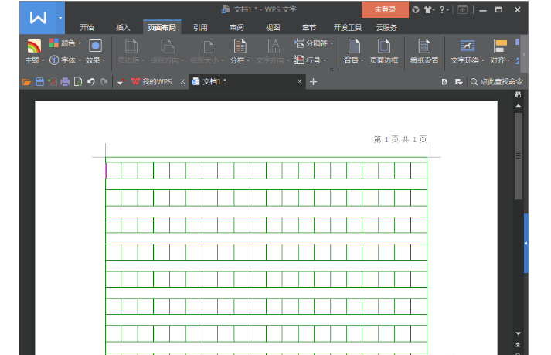Image resolution: width=551 pixels, height=355 pixels.
Task: Add a new document tab with plus button
Action: coord(314,81)
